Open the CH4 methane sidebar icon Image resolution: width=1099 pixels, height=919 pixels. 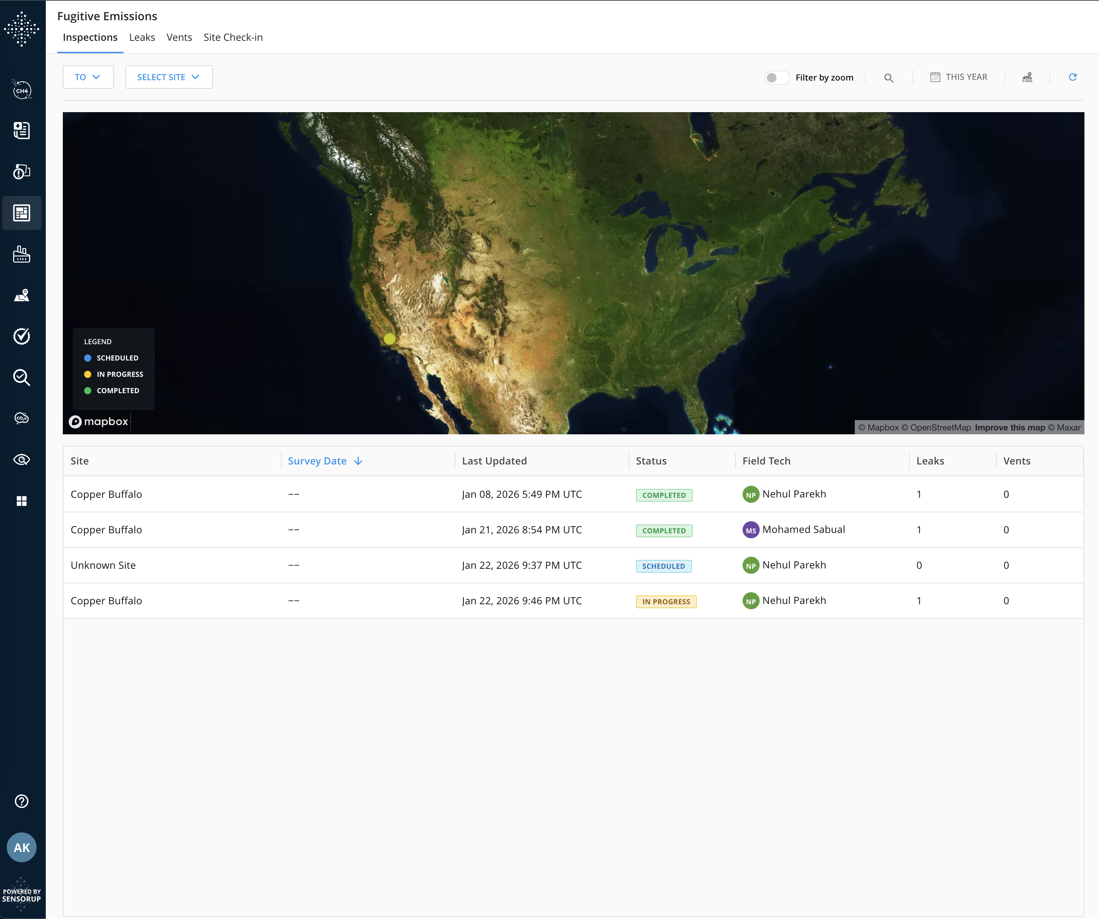tap(21, 90)
